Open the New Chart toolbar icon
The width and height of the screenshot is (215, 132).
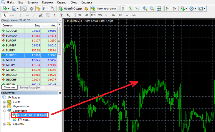5,9
